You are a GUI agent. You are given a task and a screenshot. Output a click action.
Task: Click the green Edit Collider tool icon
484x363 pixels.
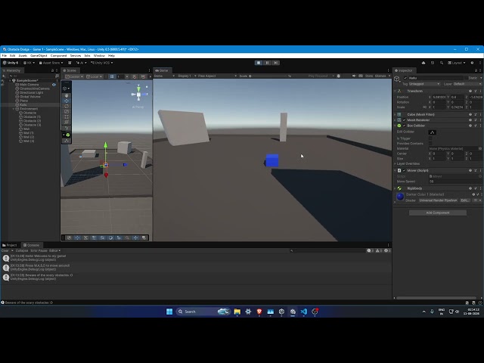67,135
